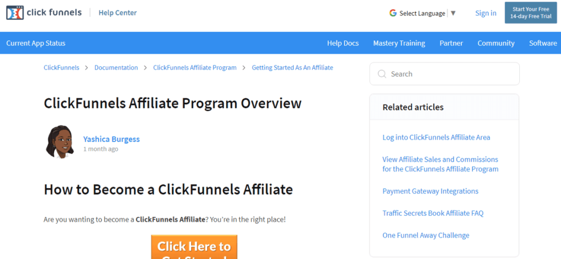Image resolution: width=561 pixels, height=259 pixels.
Task: Open author Yashica Burgess profile link
Action: pyautogui.click(x=111, y=139)
